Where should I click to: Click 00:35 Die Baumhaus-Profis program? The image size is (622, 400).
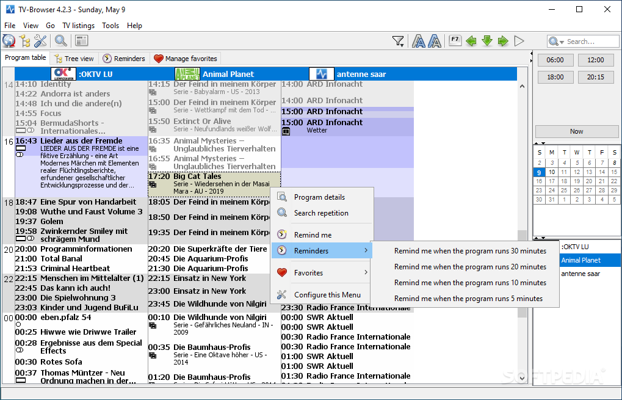[214, 354]
